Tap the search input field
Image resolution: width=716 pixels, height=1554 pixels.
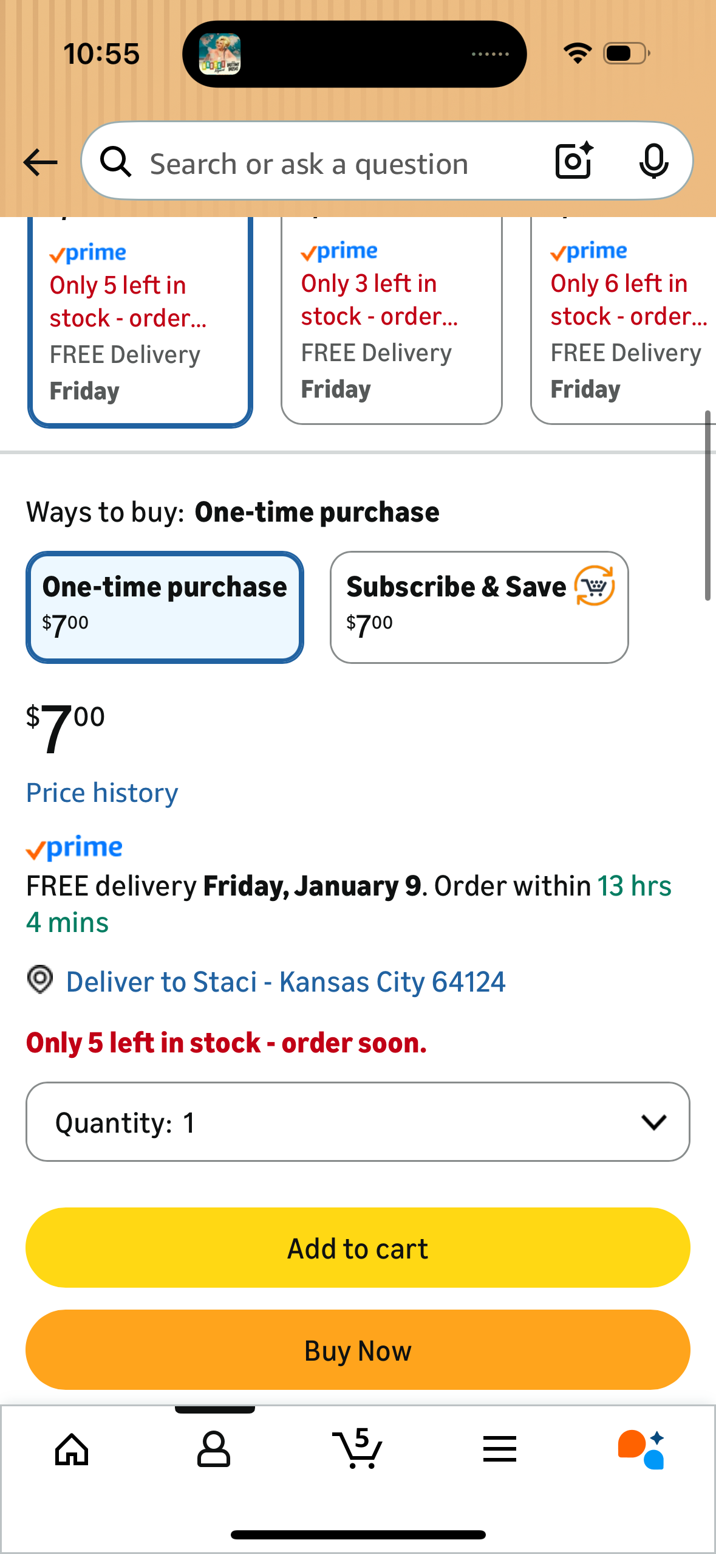pos(340,164)
